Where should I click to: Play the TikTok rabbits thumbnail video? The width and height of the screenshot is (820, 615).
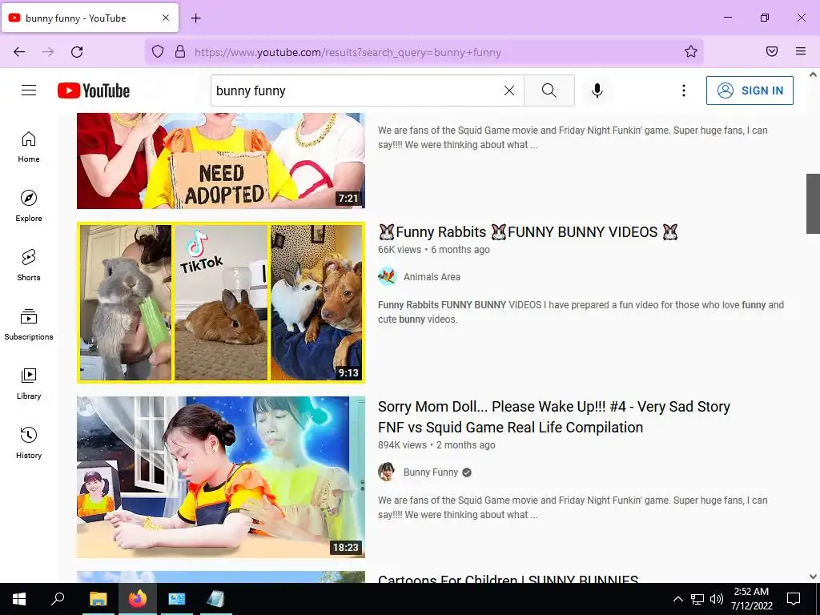pyautogui.click(x=221, y=303)
